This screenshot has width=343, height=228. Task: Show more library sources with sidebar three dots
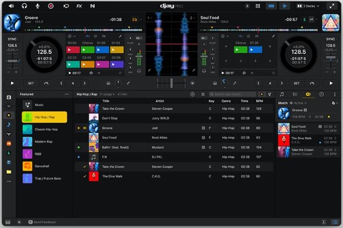click(x=9, y=181)
